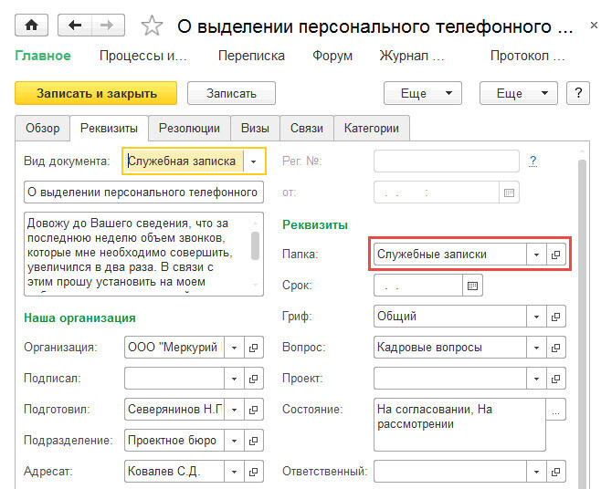601x489 pixels.
Task: Add document to favorites with star
Action: point(152,26)
